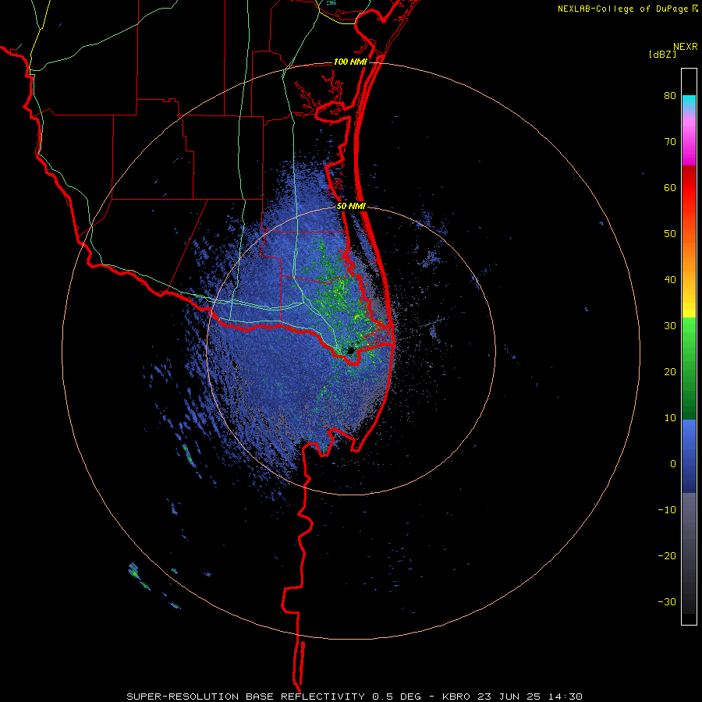Click the 50 value on the dBZ scale

[670, 234]
